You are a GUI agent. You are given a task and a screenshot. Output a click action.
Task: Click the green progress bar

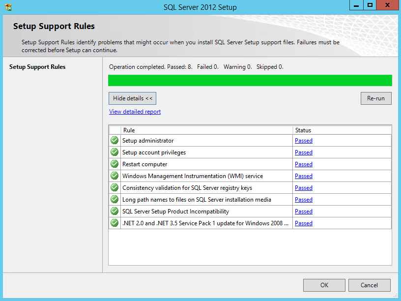250,80
